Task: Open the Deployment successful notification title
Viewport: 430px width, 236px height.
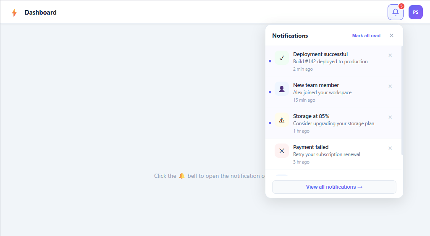Action: (320, 54)
